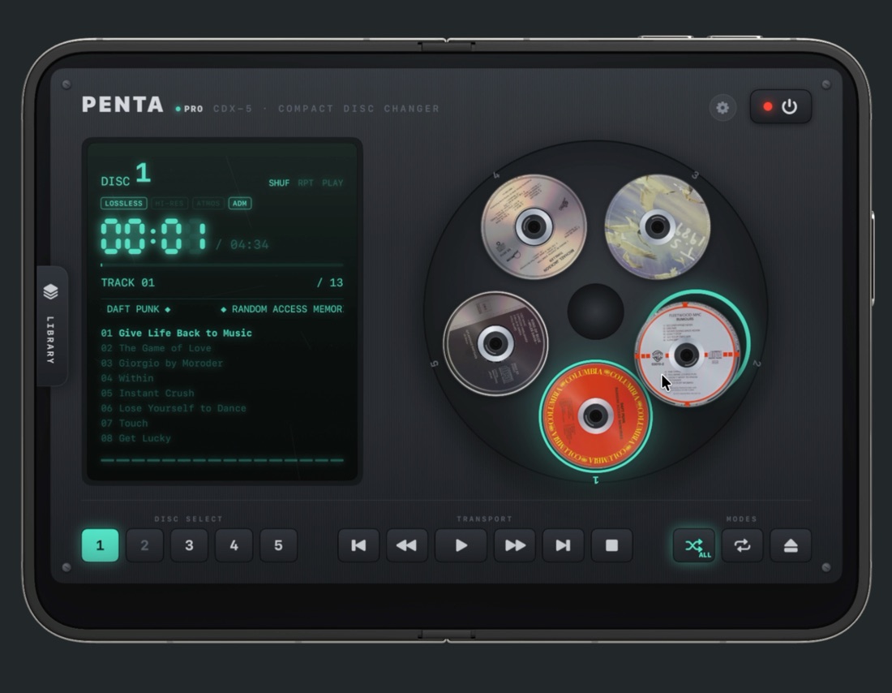Image resolution: width=892 pixels, height=693 pixels.
Task: Fast forward the current track
Action: tap(515, 545)
